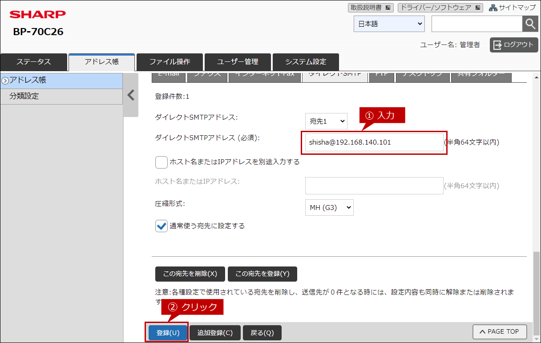
Task: Switch to the ステータス tab
Action: [34, 62]
